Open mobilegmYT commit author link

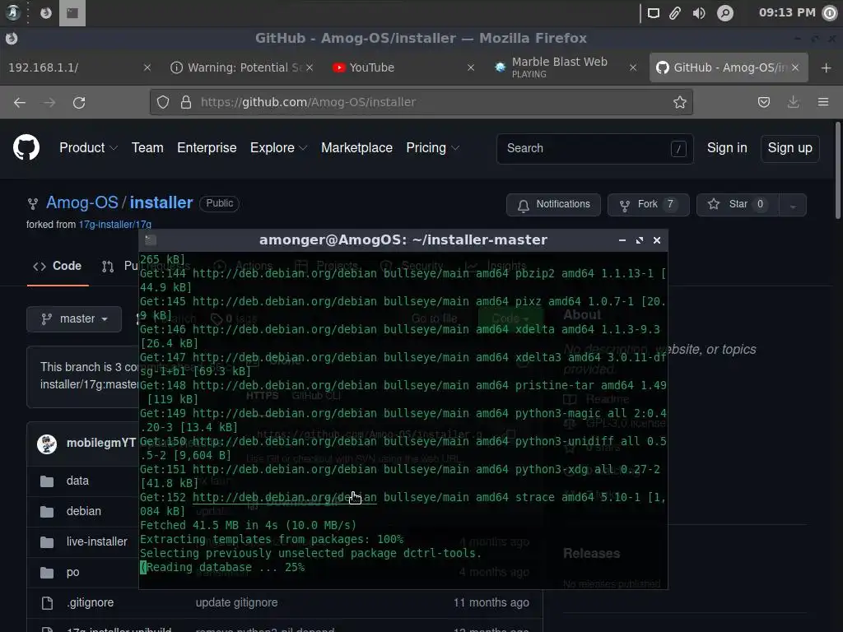click(x=101, y=444)
